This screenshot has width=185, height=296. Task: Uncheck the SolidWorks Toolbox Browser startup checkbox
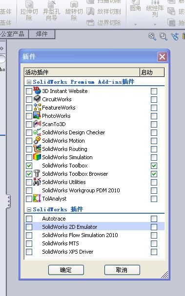click(154, 174)
